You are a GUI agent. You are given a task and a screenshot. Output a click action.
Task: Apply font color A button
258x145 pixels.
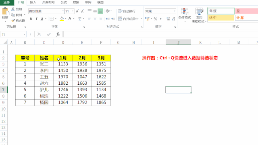tap(70, 19)
